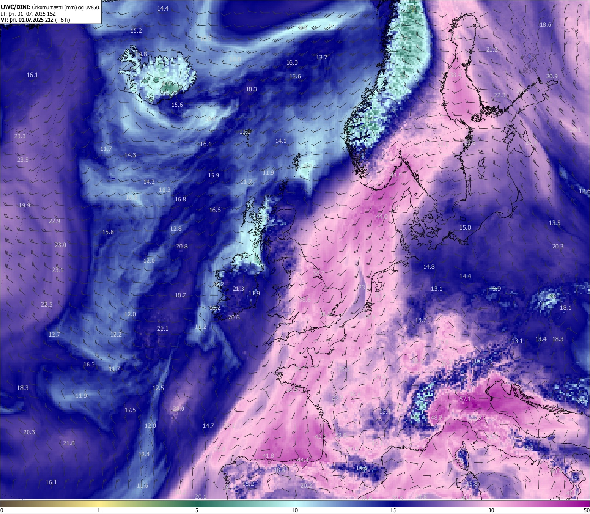Click the 44.0 value over the North Sea
This screenshot has height=514, width=590.
coord(382,216)
